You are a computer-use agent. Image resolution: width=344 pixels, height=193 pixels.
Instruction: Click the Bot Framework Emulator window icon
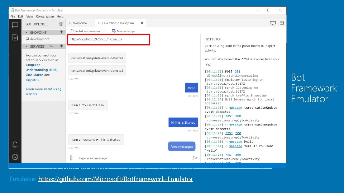13,10
